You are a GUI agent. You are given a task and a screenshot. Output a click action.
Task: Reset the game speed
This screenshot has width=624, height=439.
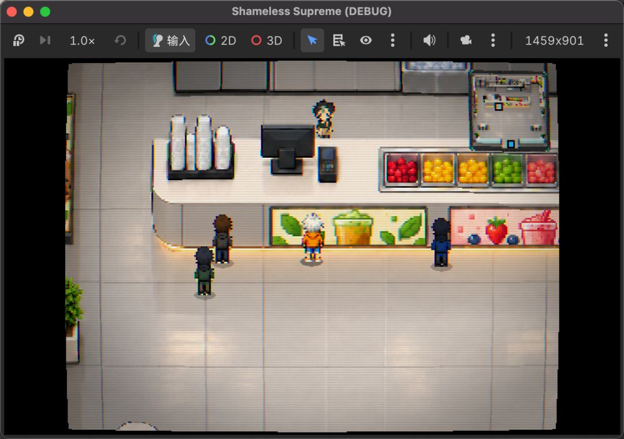[120, 40]
